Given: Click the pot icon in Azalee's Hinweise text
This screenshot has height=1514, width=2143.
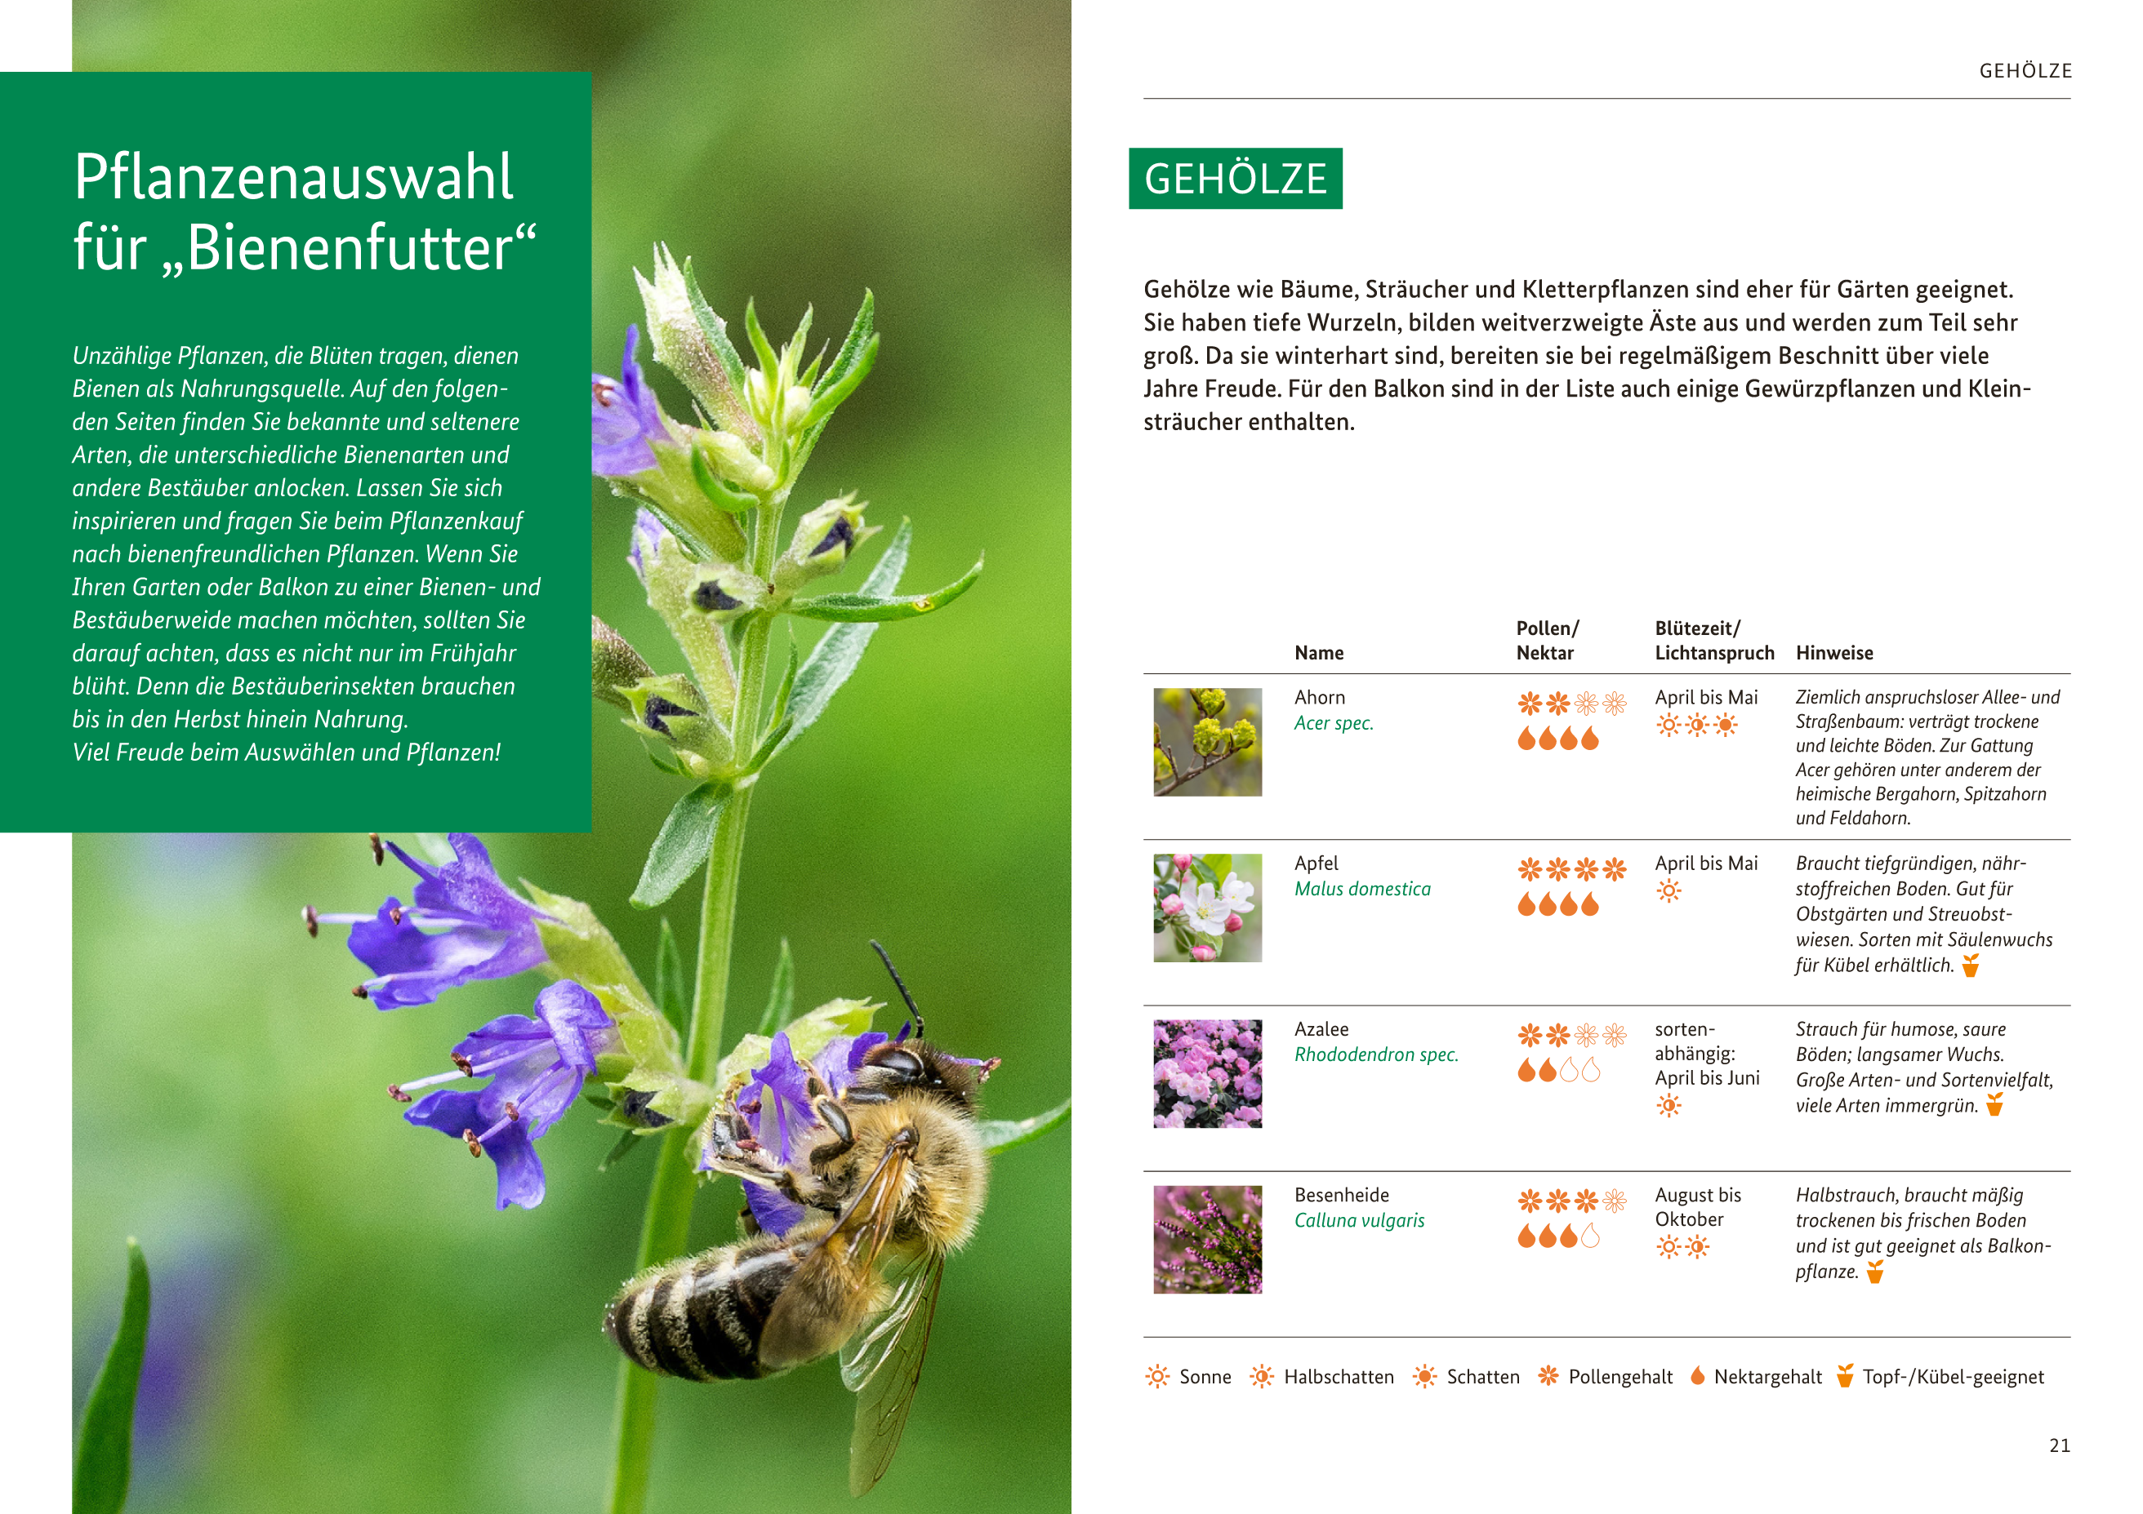Looking at the screenshot, I should 1994,1105.
